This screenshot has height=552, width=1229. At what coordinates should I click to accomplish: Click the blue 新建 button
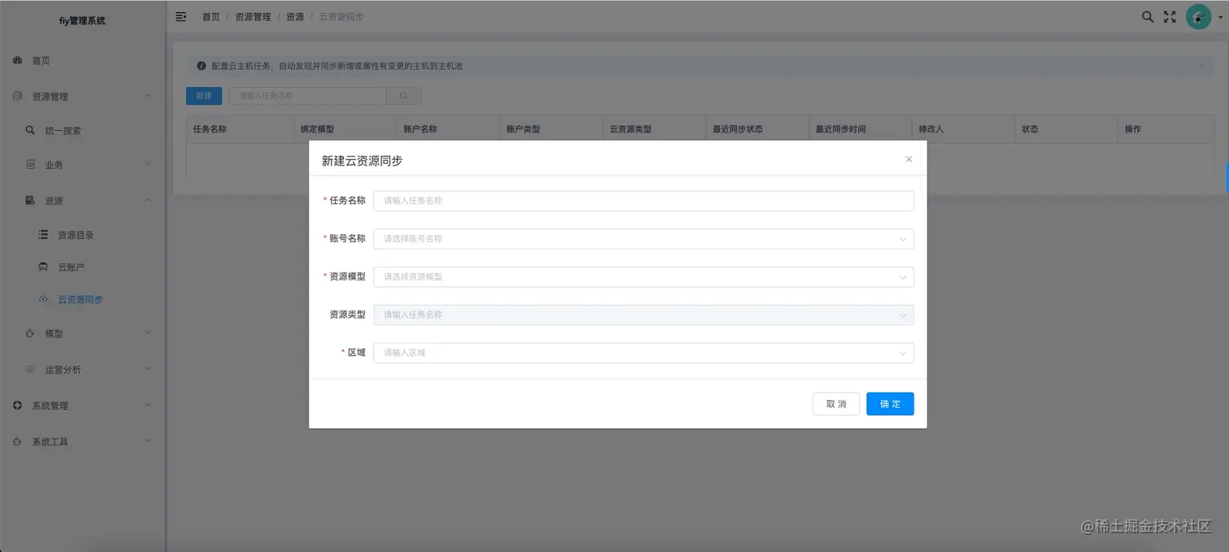pyautogui.click(x=204, y=96)
